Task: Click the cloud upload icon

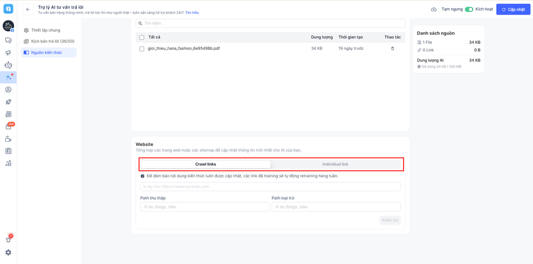Action: pos(434,9)
